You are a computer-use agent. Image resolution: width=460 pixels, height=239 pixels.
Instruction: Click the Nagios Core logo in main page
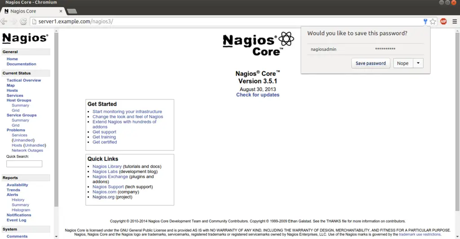(x=258, y=44)
